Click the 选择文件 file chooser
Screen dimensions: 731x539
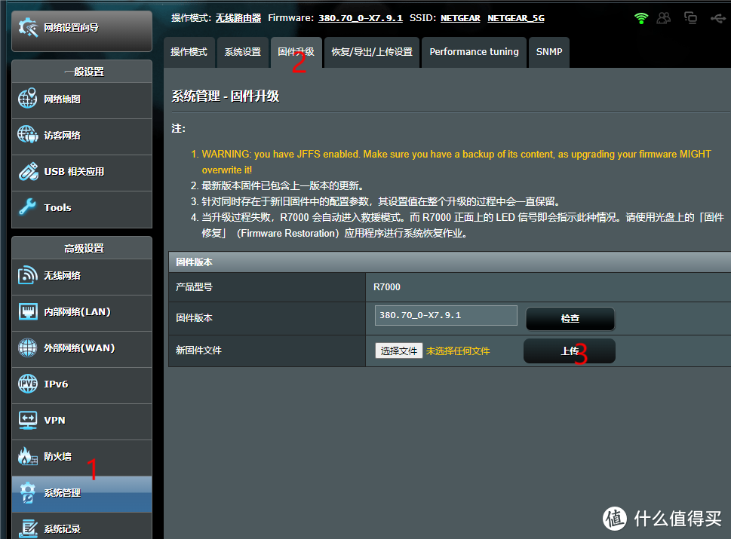coord(398,351)
